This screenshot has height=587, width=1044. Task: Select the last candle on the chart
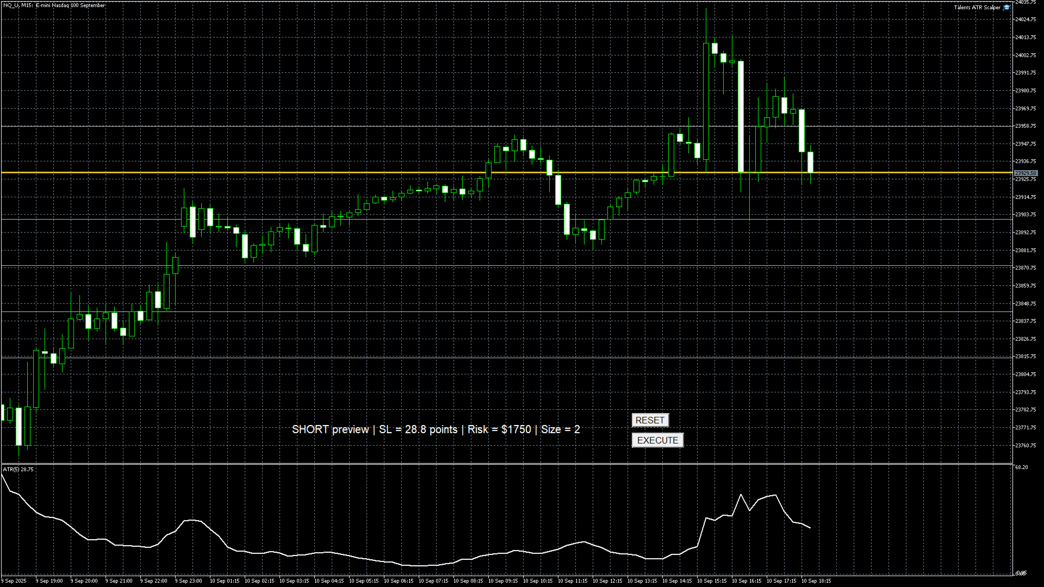[810, 162]
